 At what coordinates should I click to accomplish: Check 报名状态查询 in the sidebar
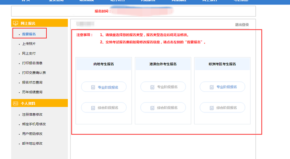[32, 82]
